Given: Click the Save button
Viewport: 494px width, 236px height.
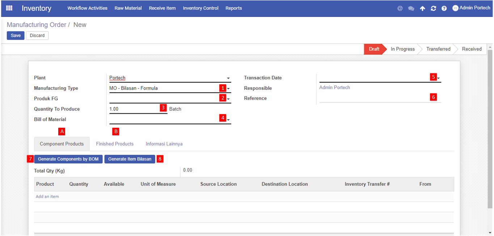Looking at the screenshot, I should point(16,35).
